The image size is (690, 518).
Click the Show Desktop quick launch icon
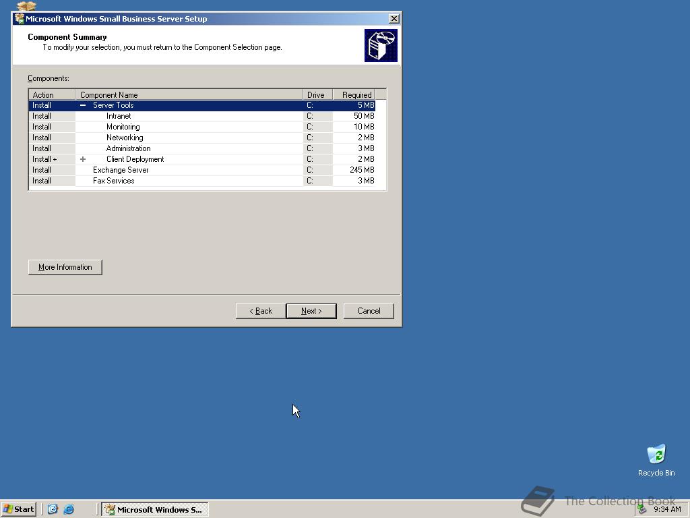pos(53,509)
